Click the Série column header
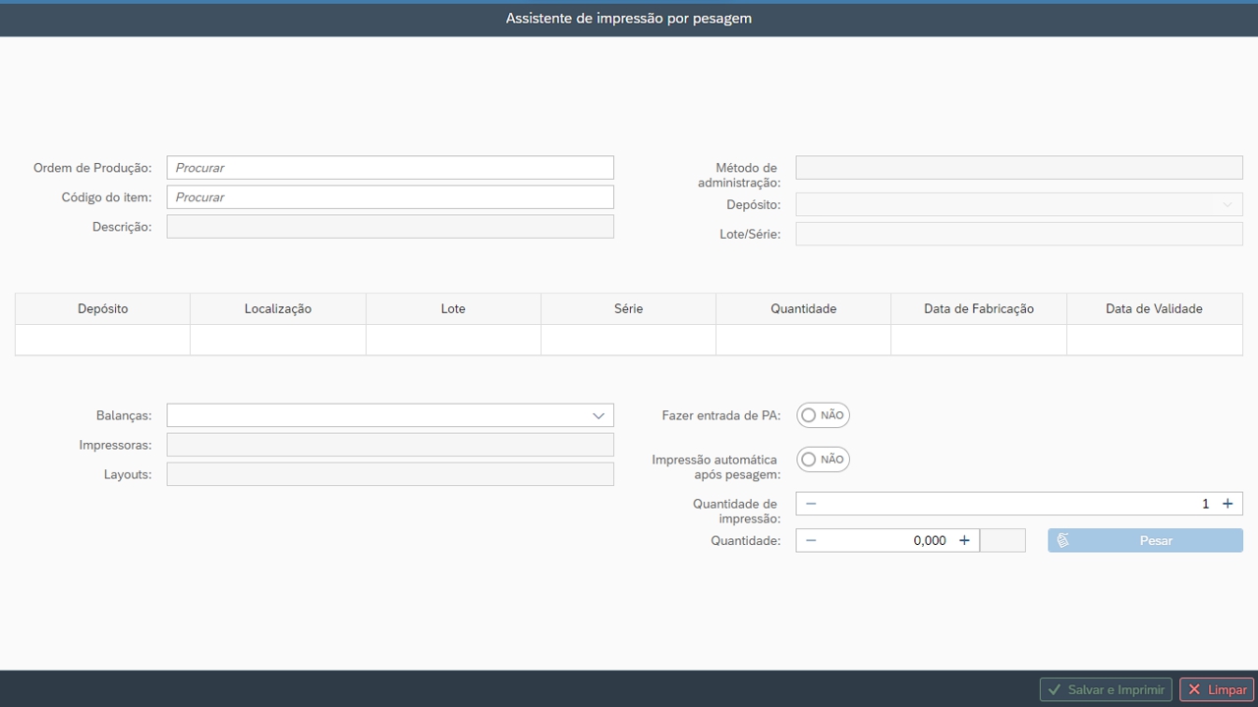Screen dimensions: 1258x707 point(628,308)
